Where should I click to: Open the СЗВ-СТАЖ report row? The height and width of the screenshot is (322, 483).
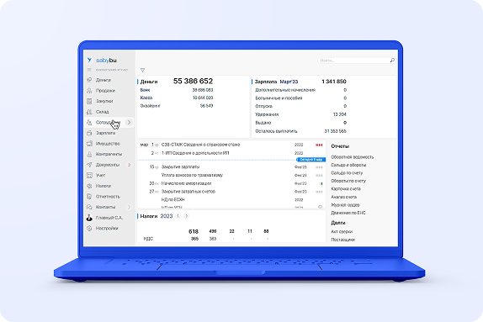[x=231, y=145]
